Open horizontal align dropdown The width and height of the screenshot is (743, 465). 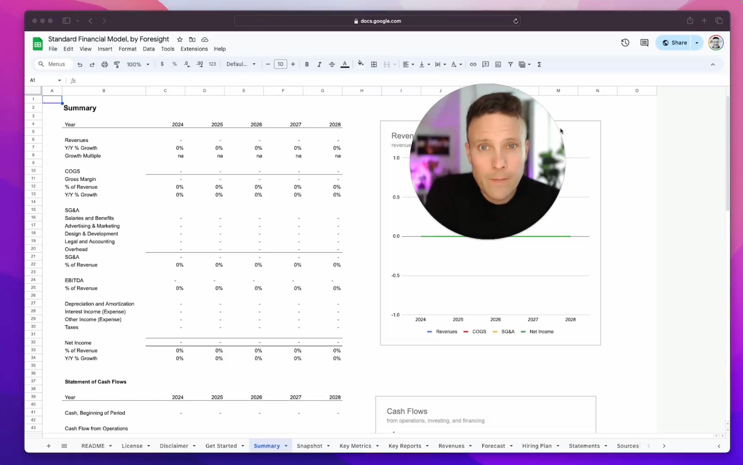(408, 64)
